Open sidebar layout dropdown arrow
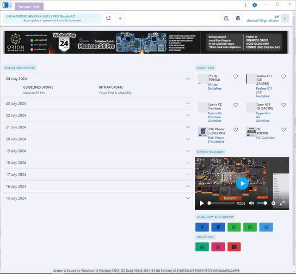This screenshot has width=296, height=274. 11,6
